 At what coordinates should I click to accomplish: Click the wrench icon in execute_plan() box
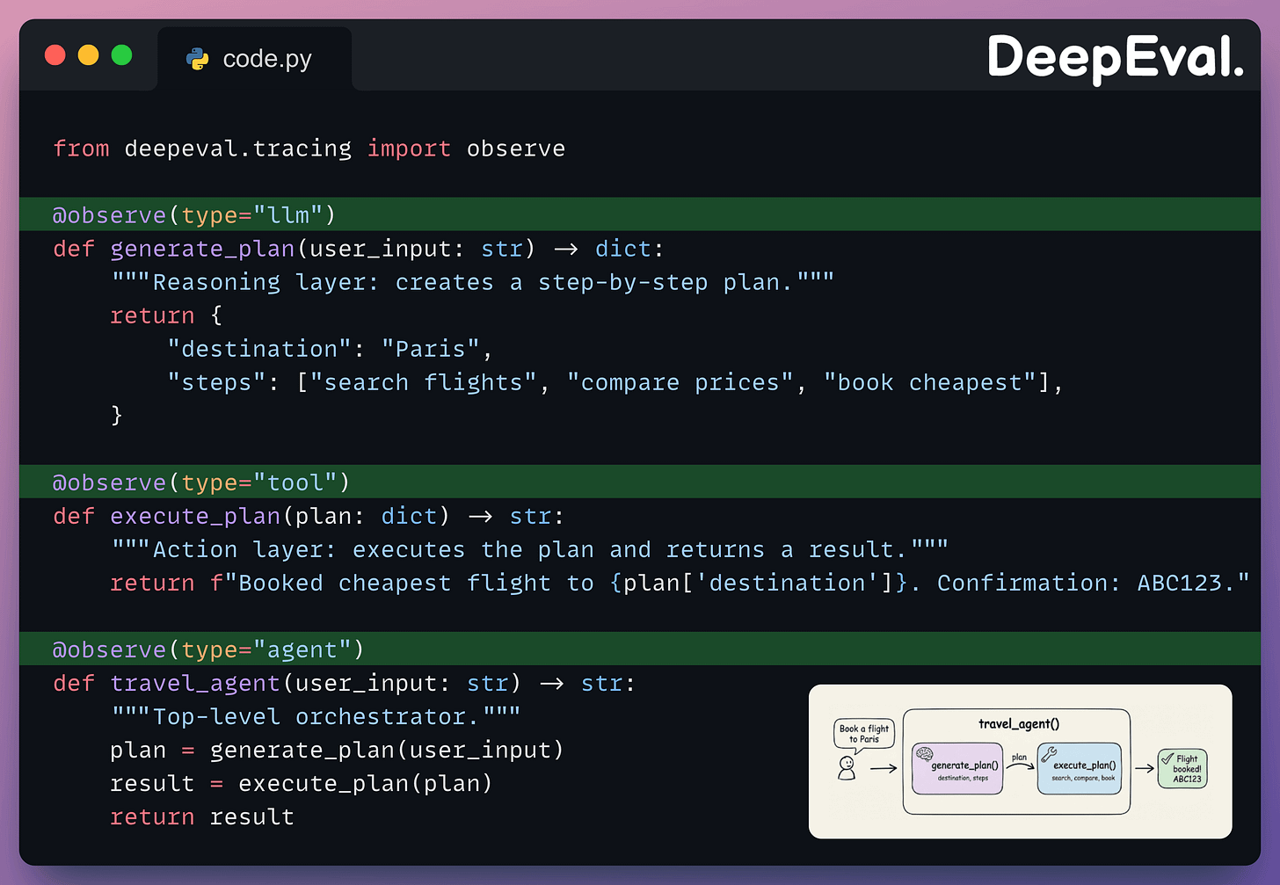[x=1049, y=753]
